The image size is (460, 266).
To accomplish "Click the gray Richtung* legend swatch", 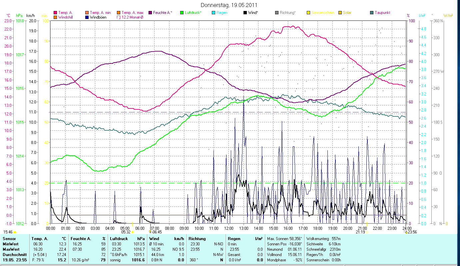I will (277, 13).
